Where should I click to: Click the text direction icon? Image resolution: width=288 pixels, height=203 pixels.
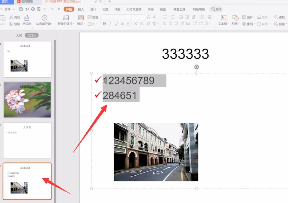click(194, 17)
